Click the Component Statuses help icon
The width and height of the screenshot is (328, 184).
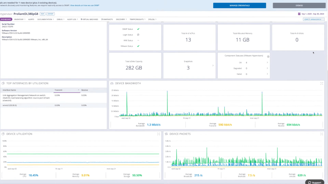tap(268, 56)
